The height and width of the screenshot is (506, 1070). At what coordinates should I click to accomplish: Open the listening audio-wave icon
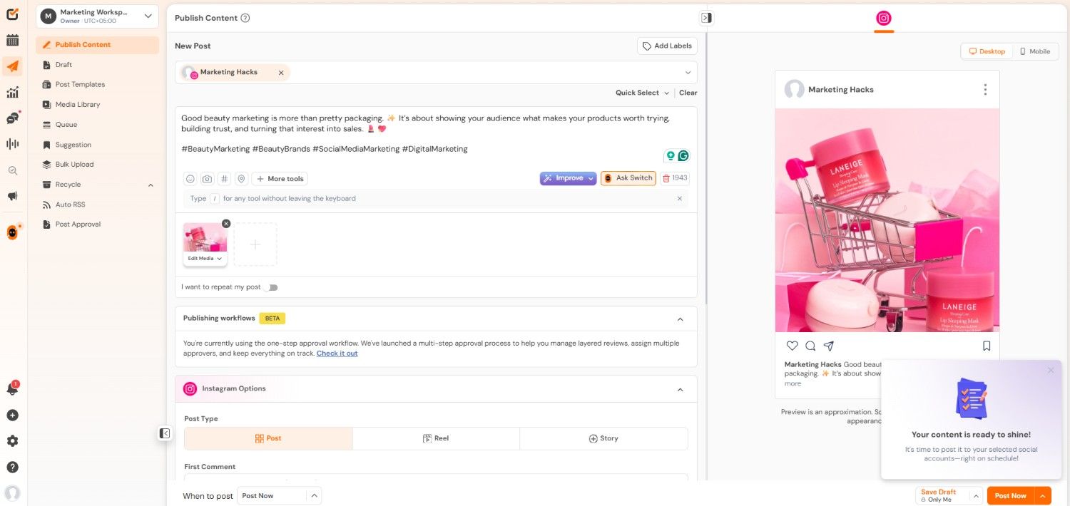pos(12,144)
